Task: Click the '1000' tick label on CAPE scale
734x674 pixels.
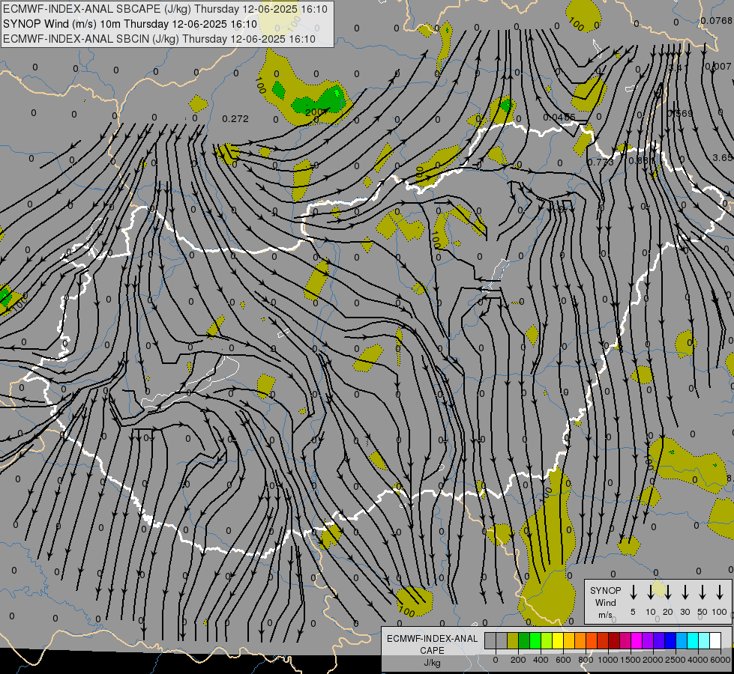Action: click(x=608, y=660)
